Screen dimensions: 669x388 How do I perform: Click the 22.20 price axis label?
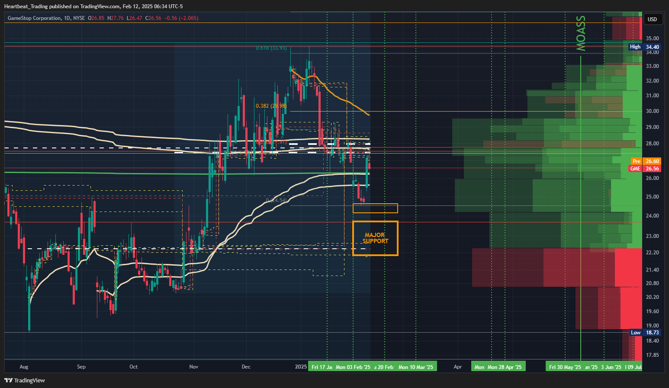[652, 253]
